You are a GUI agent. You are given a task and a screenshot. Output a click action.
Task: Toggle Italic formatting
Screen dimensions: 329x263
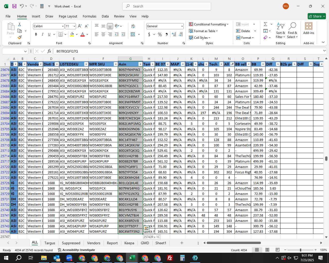pyautogui.click(x=42, y=34)
